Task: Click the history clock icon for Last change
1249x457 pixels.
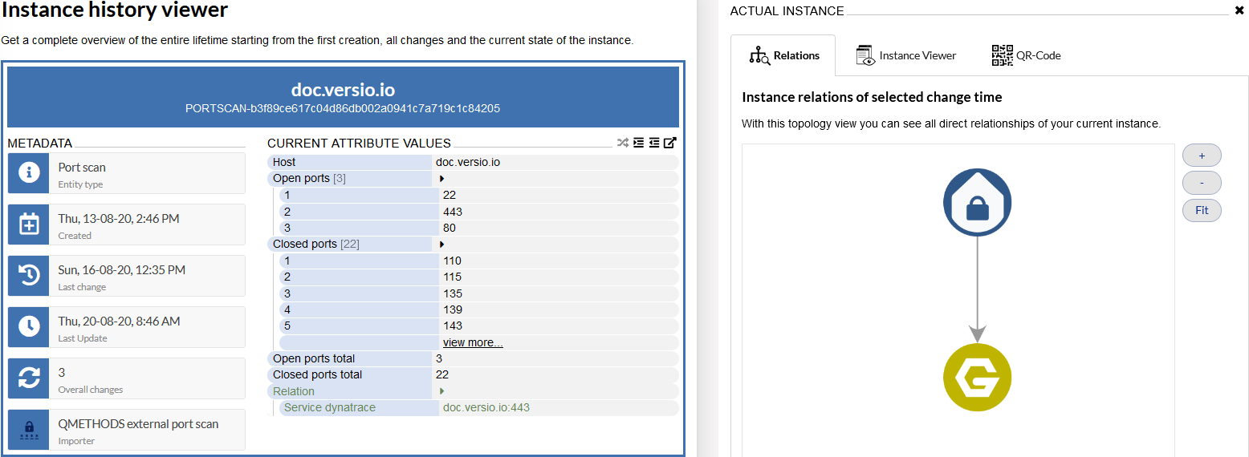Action: coord(29,276)
